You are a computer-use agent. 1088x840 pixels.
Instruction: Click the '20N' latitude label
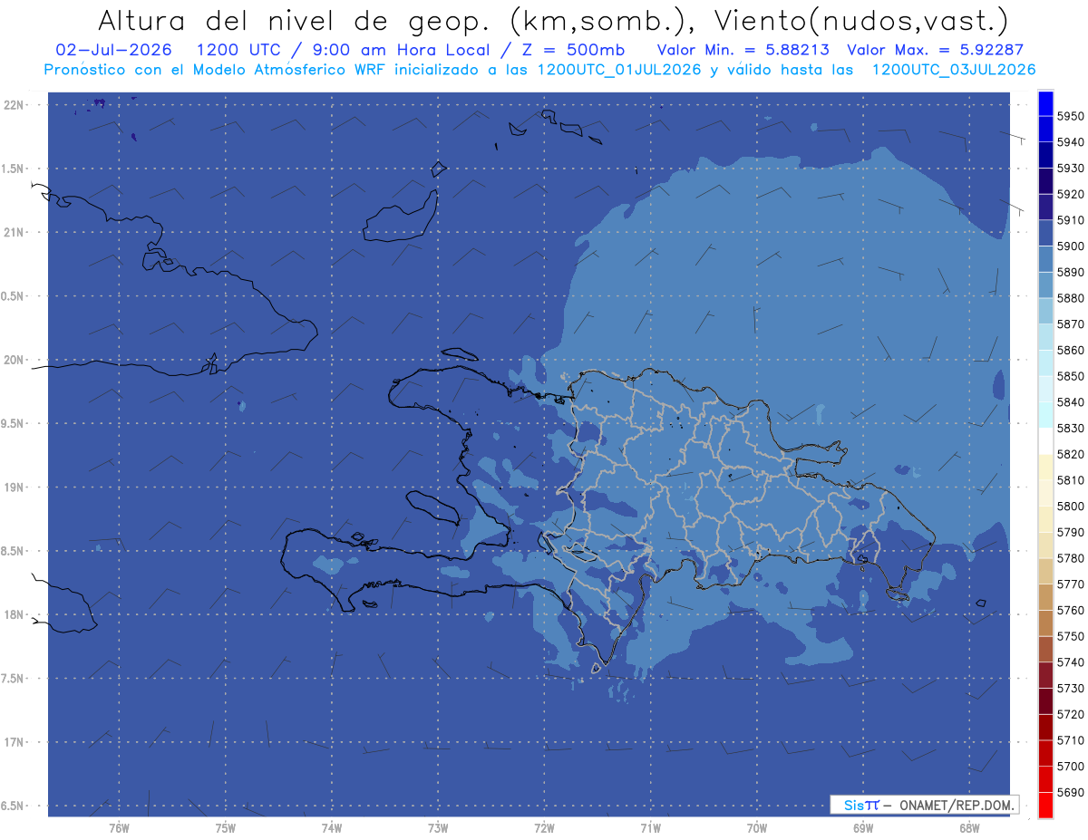[x=15, y=360]
